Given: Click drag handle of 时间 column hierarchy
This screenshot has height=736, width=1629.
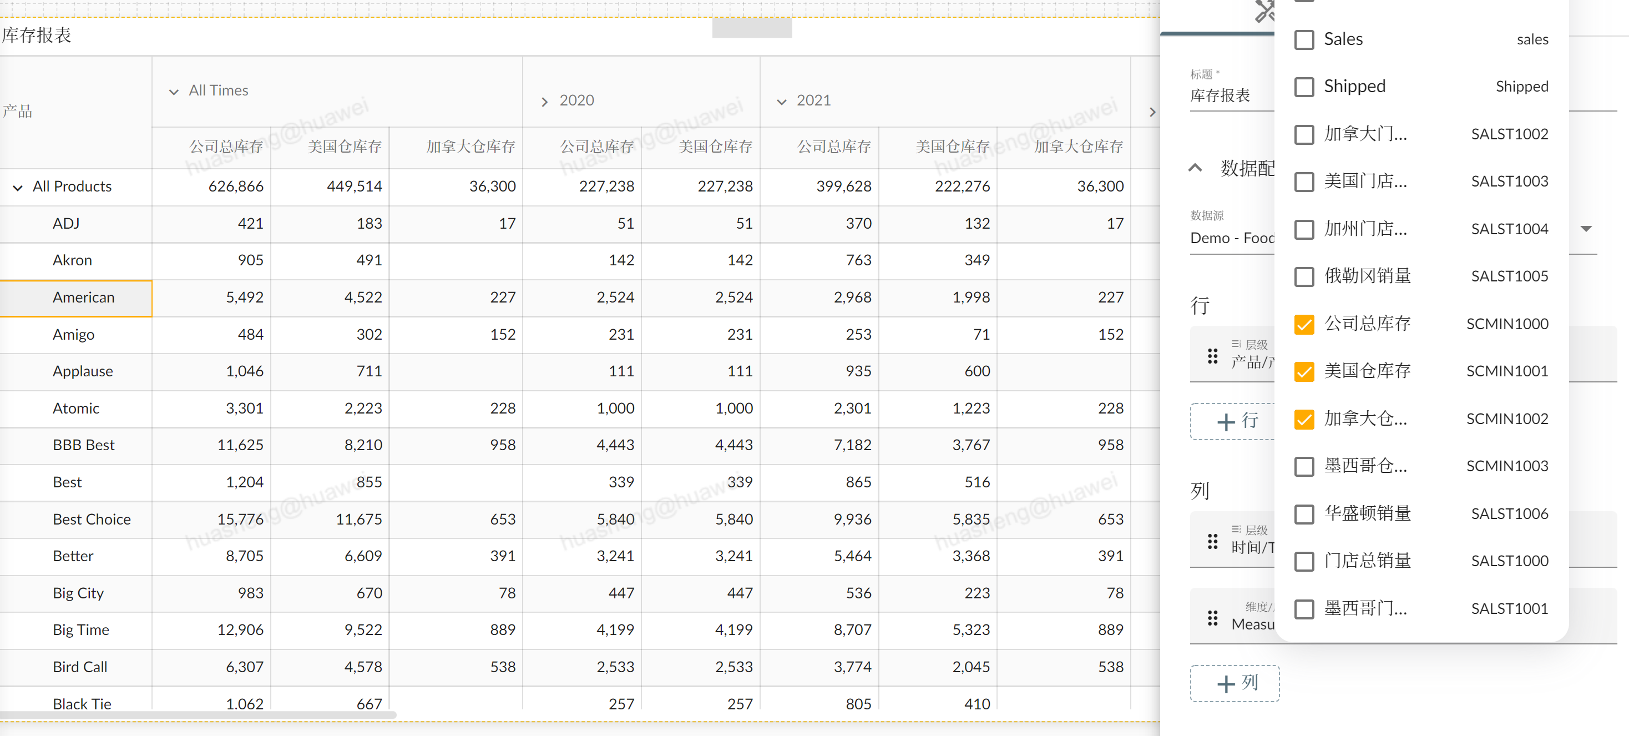Looking at the screenshot, I should click(1212, 541).
